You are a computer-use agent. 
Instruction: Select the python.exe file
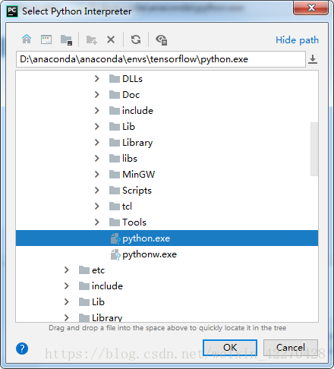[x=167, y=238]
